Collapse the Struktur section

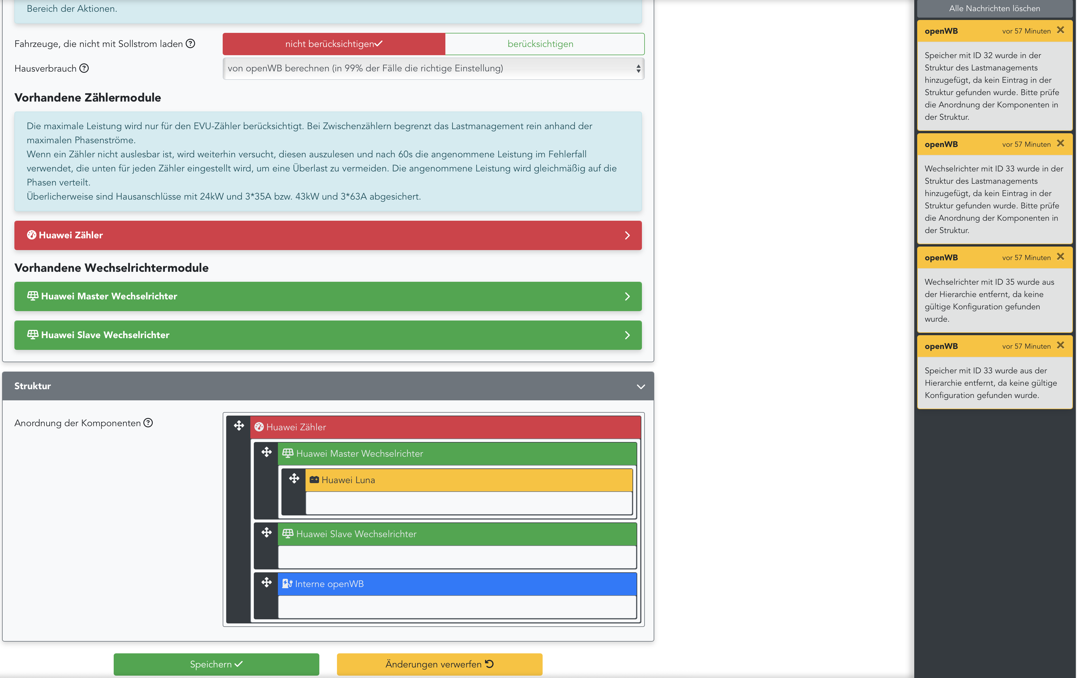click(x=640, y=387)
